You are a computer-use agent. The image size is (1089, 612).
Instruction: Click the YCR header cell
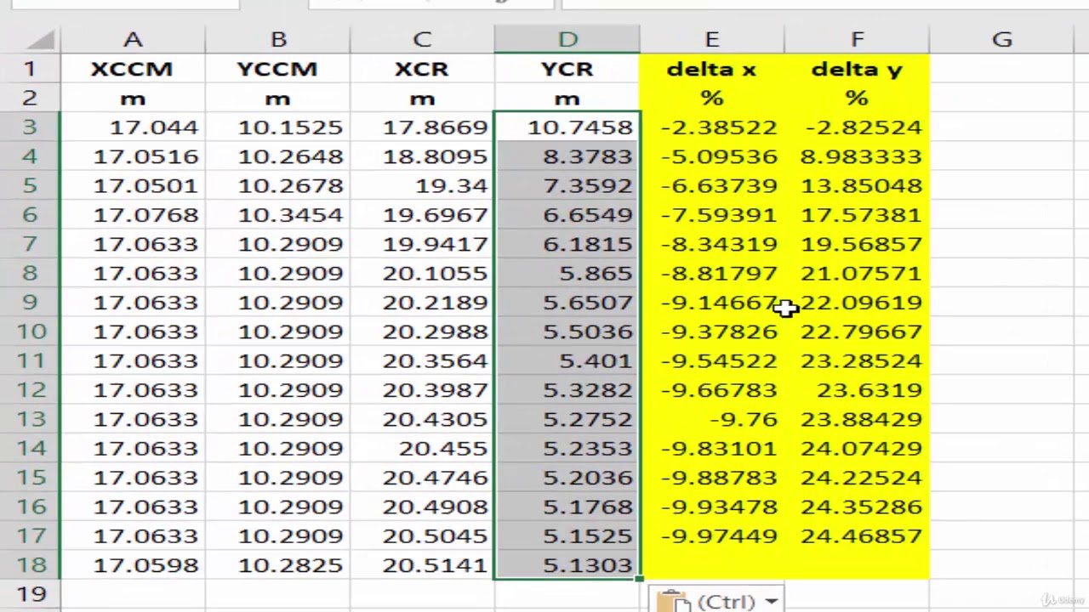click(567, 69)
